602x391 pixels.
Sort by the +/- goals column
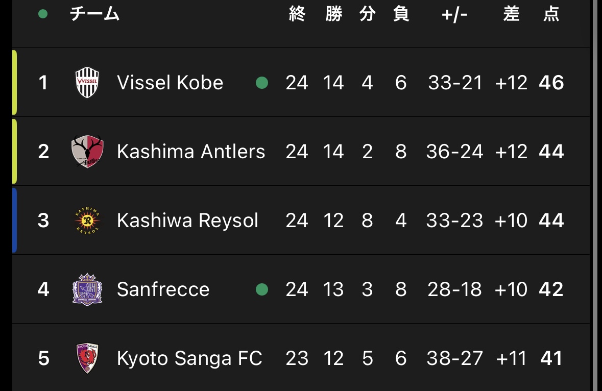pyautogui.click(x=454, y=15)
